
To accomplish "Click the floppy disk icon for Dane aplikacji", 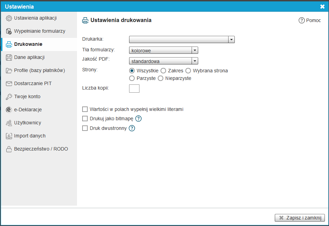I will 9,58.
